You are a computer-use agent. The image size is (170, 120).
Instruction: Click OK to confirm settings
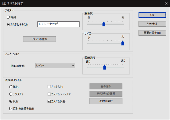tap(152, 15)
